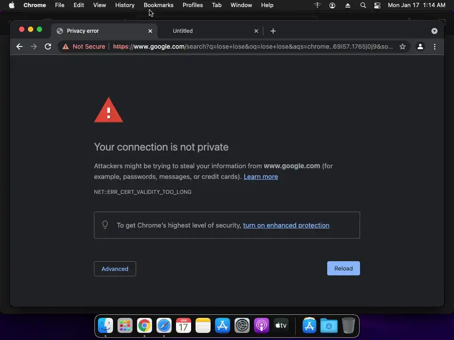Viewport: 454px width, 340px height.
Task: Open Control Center from the menu bar
Action: coord(377,5)
